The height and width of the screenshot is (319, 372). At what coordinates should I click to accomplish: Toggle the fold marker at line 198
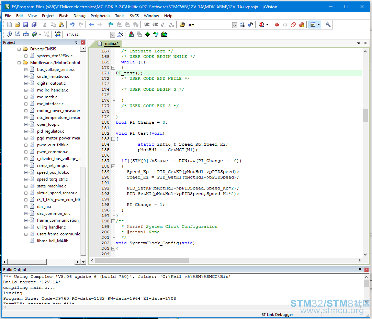[x=113, y=221]
